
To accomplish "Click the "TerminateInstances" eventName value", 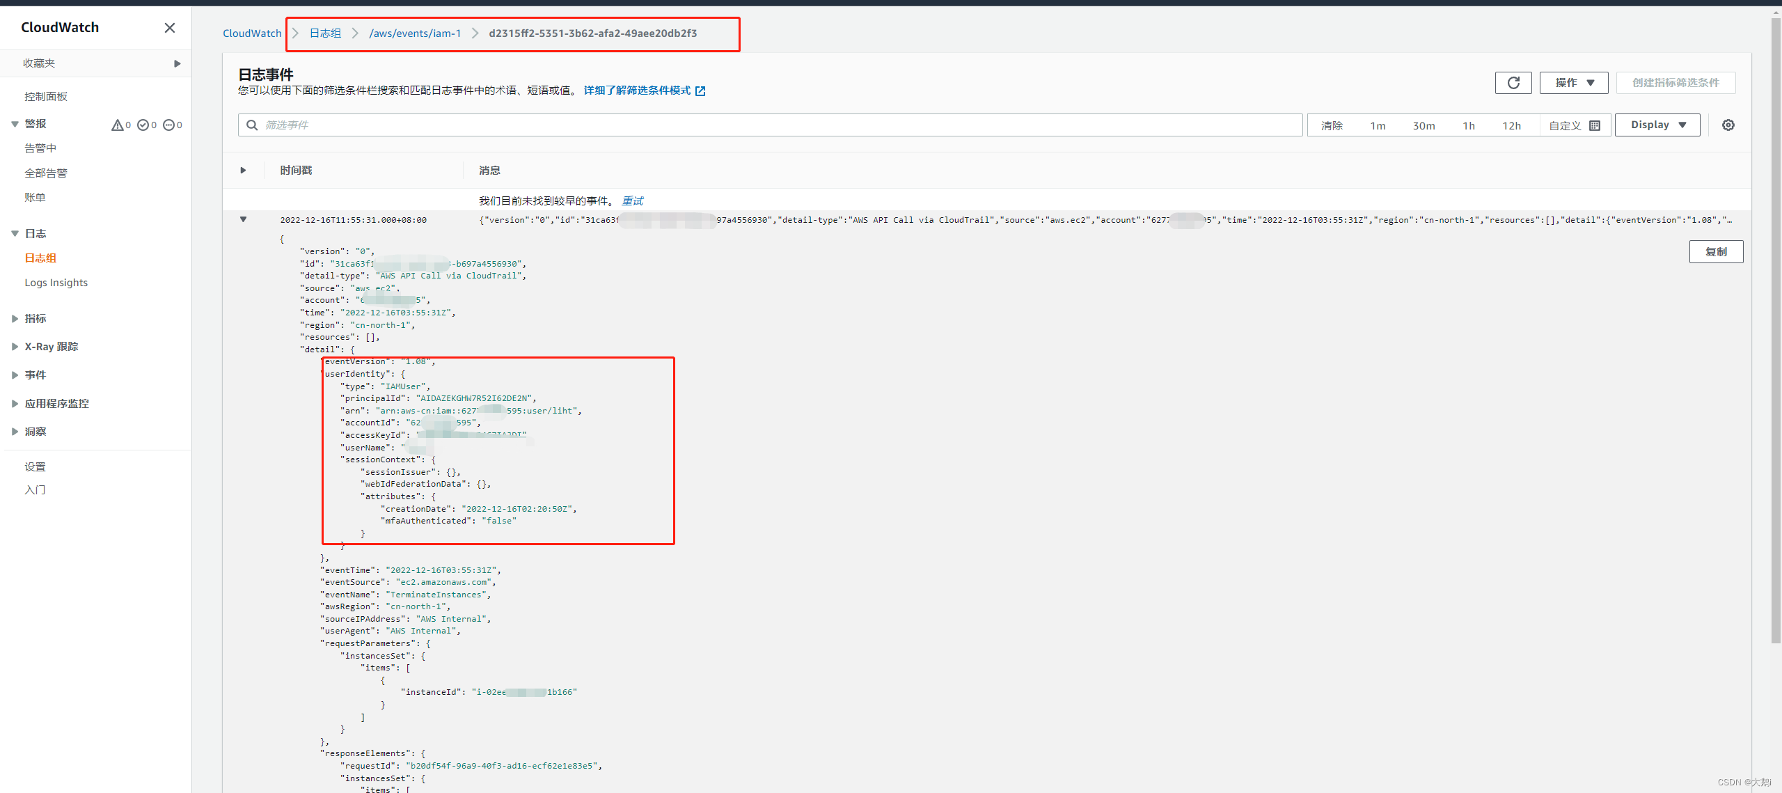I will [436, 595].
